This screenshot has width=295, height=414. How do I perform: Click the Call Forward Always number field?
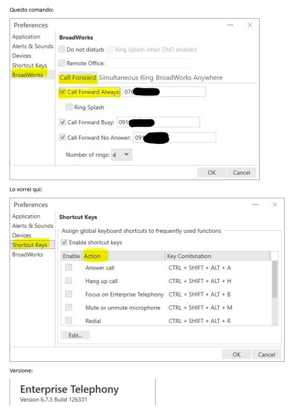point(164,92)
